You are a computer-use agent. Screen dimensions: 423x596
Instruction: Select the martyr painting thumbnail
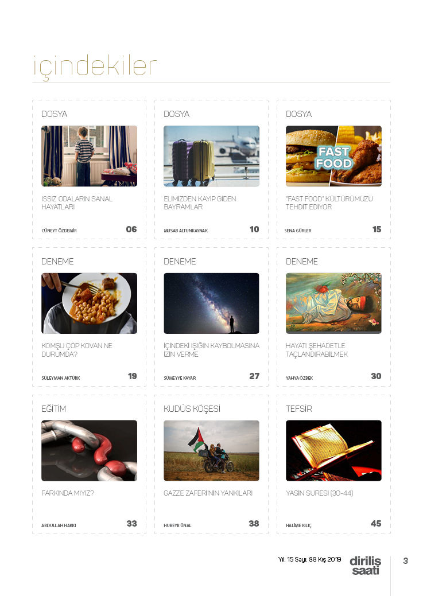(x=333, y=303)
